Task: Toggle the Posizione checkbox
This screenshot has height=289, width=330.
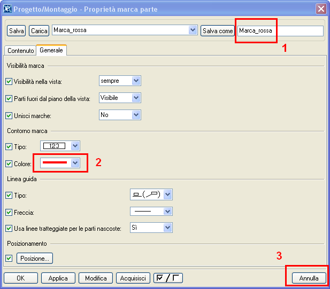Action: (9, 258)
